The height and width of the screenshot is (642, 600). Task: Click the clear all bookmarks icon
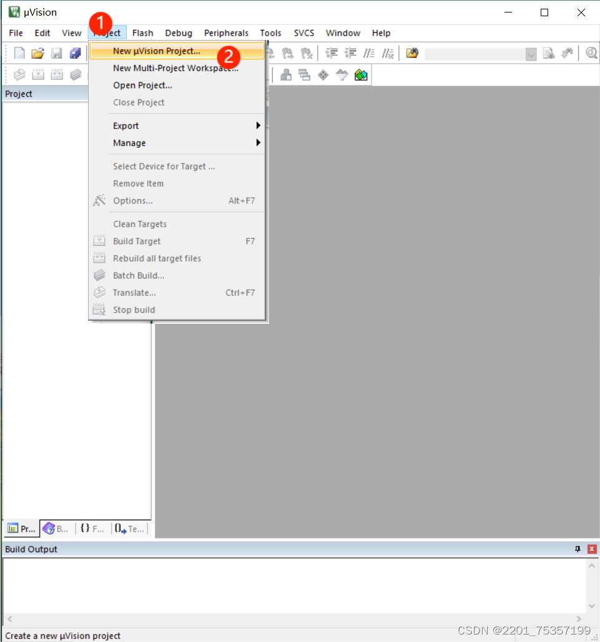tap(306, 53)
